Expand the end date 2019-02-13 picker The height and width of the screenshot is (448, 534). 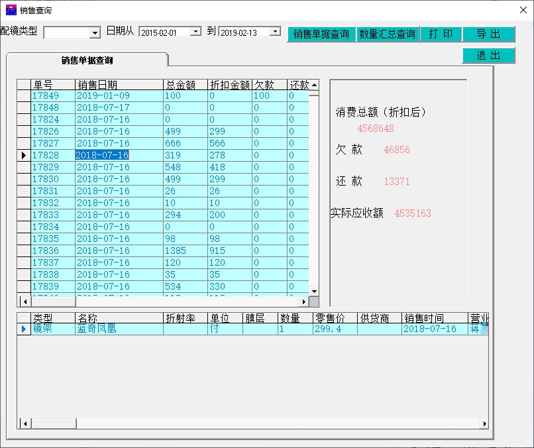[275, 32]
